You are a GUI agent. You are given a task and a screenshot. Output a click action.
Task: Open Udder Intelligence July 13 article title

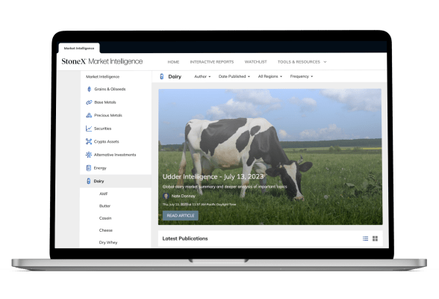point(213,176)
